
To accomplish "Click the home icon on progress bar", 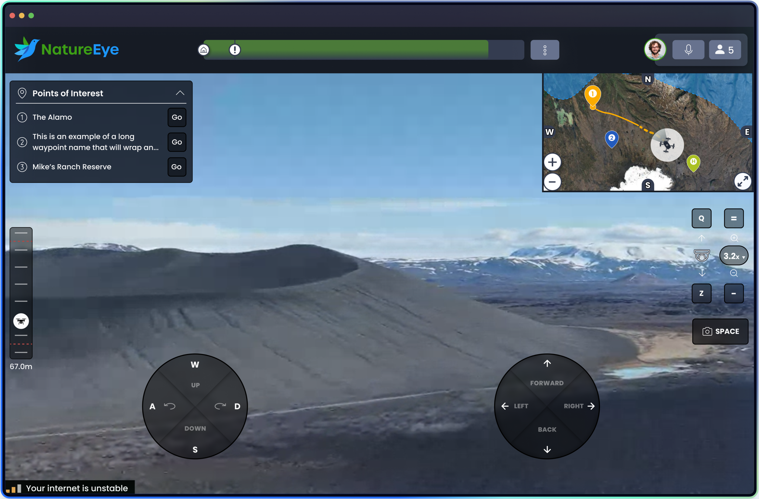I will pyautogui.click(x=203, y=50).
